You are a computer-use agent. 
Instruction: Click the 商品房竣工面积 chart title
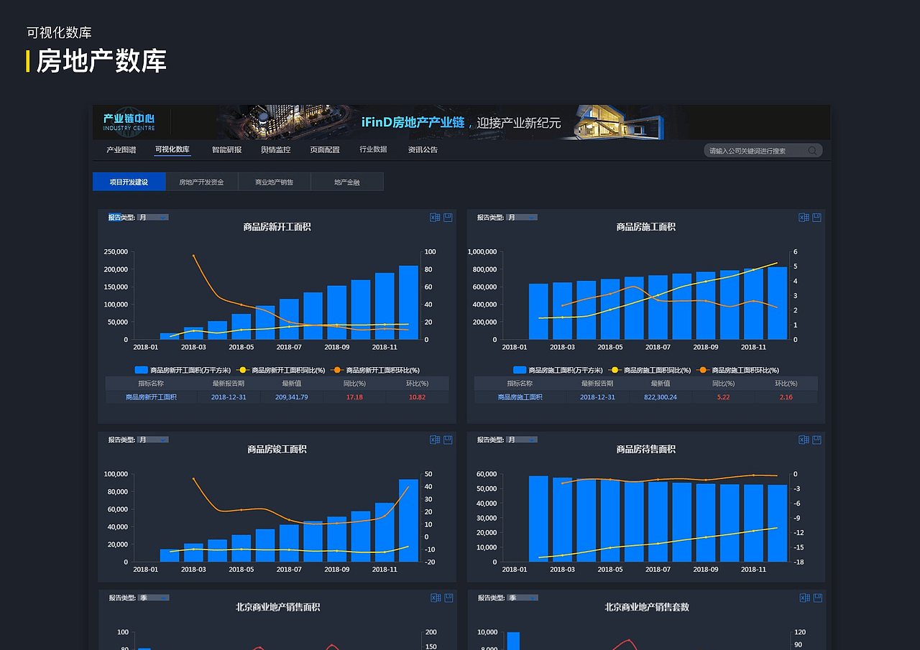[x=277, y=449]
